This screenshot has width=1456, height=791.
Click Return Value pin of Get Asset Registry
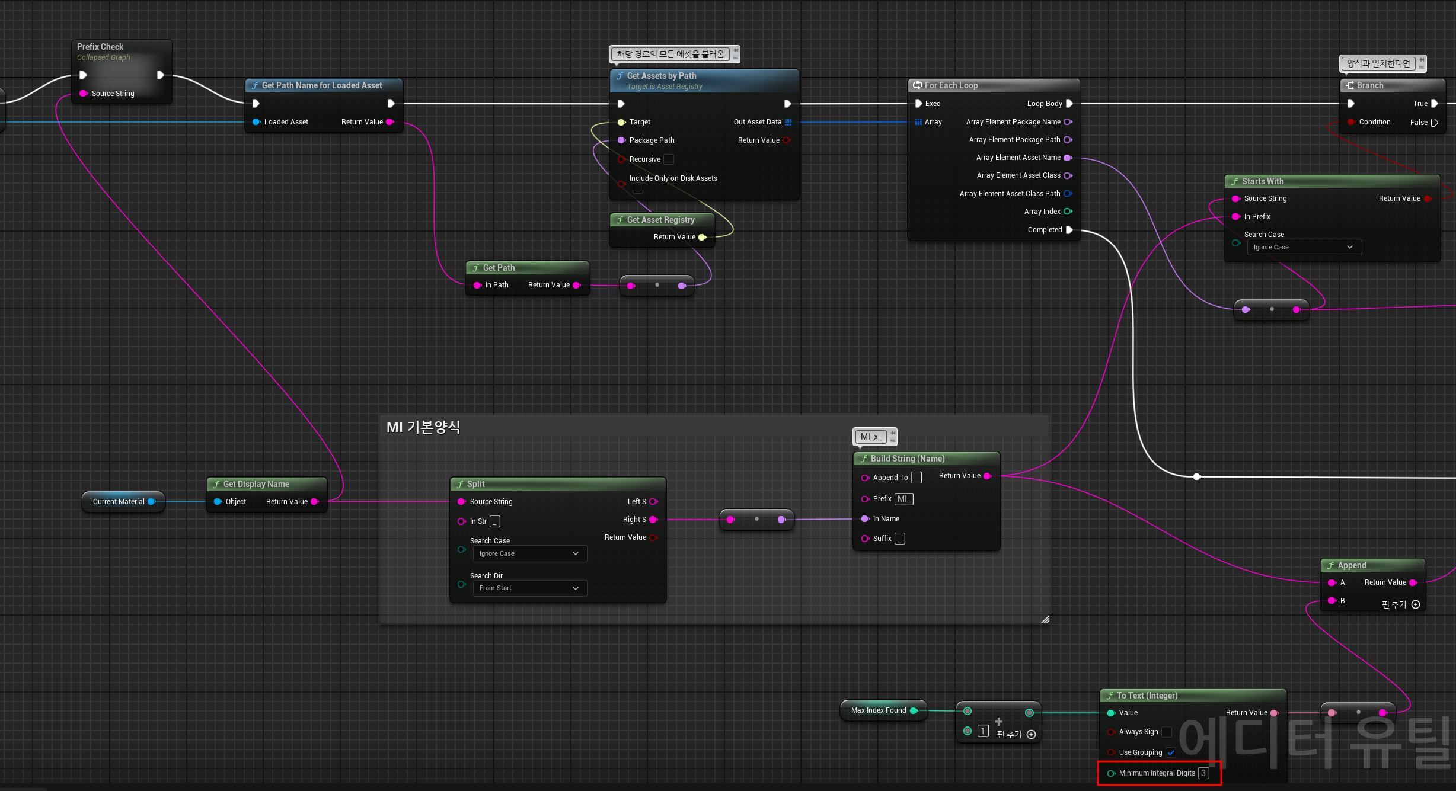point(702,237)
